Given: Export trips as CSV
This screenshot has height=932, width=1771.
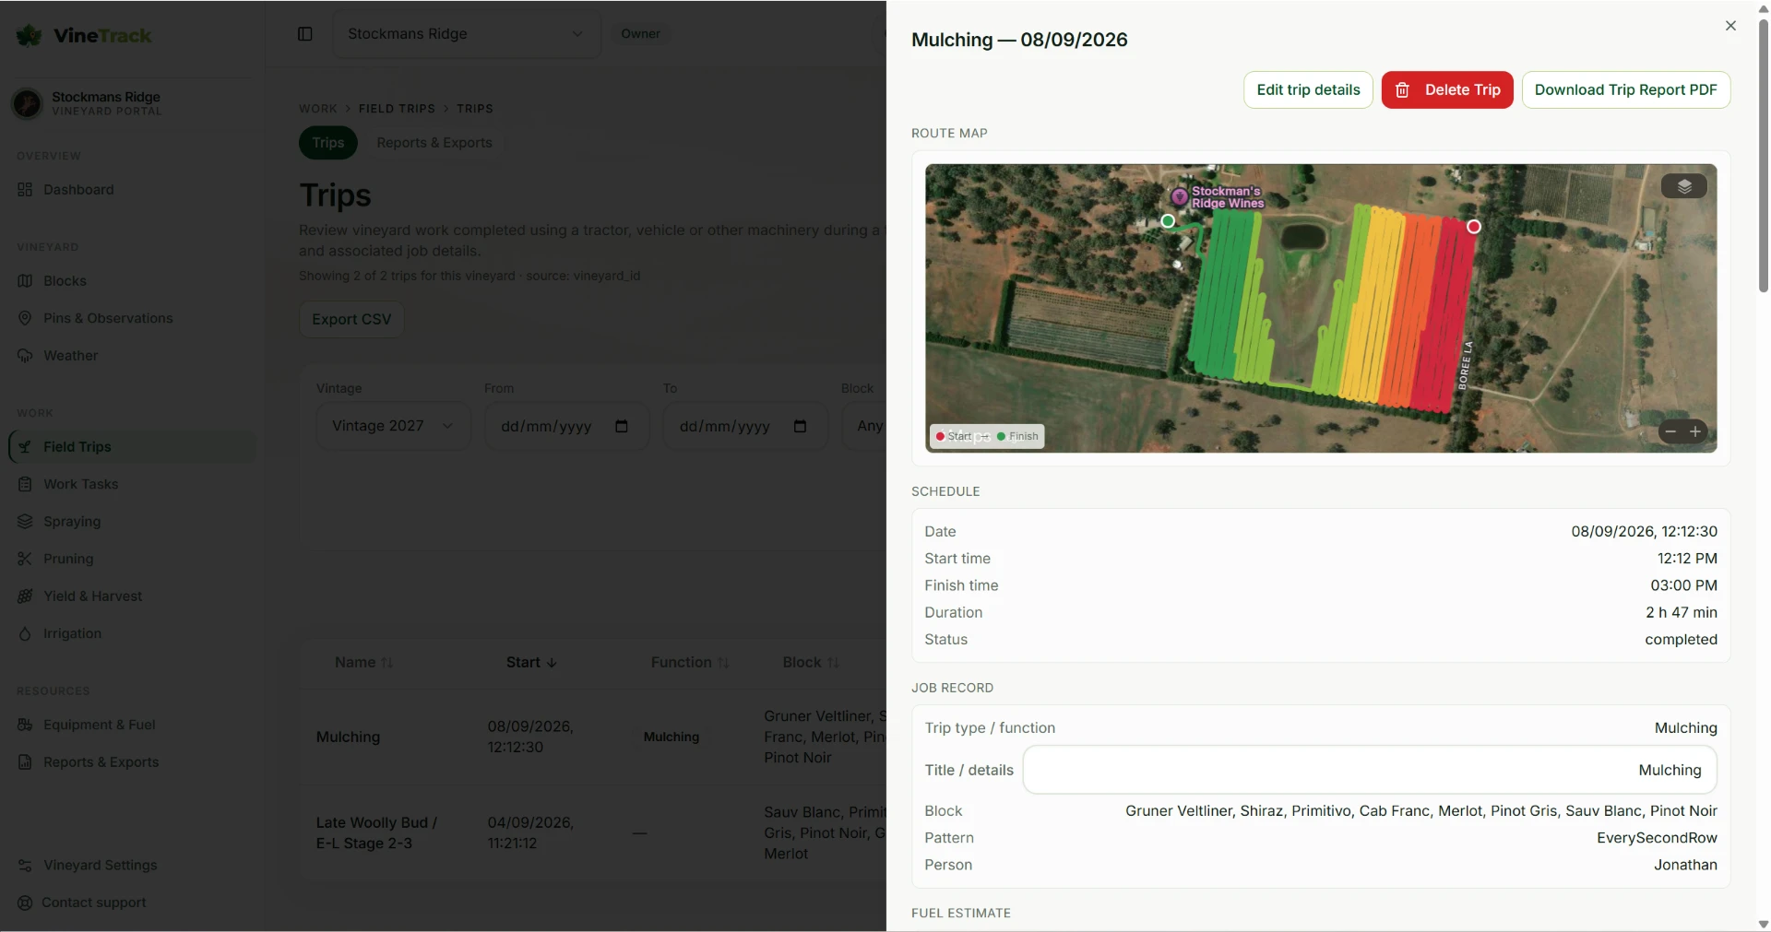Looking at the screenshot, I should pyautogui.click(x=351, y=320).
